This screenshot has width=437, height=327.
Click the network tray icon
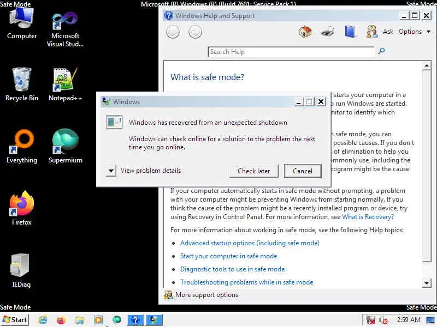tap(370, 320)
